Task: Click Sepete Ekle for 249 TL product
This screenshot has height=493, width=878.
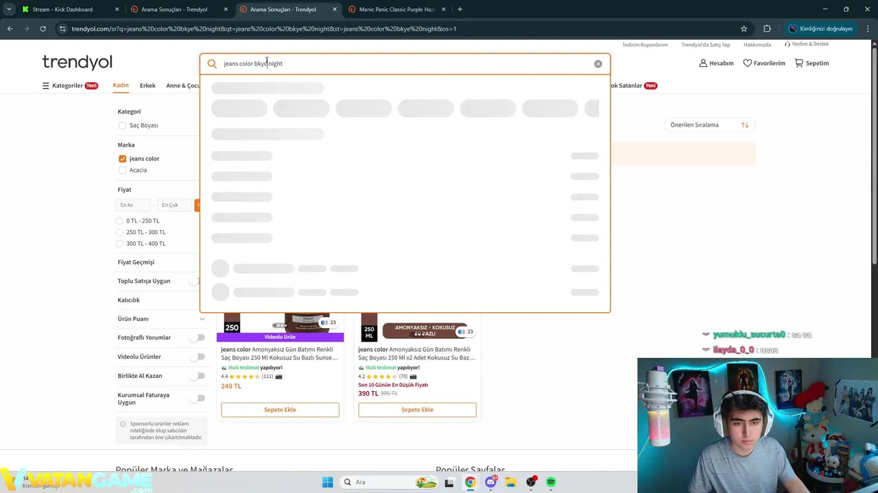Action: click(x=280, y=409)
